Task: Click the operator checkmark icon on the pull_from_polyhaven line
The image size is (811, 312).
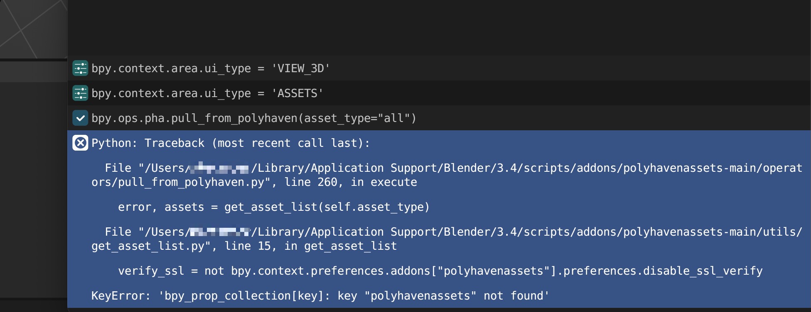Action: pos(80,118)
